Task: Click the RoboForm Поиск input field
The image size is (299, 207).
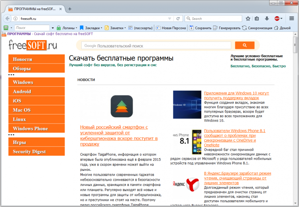Action: click(32, 28)
